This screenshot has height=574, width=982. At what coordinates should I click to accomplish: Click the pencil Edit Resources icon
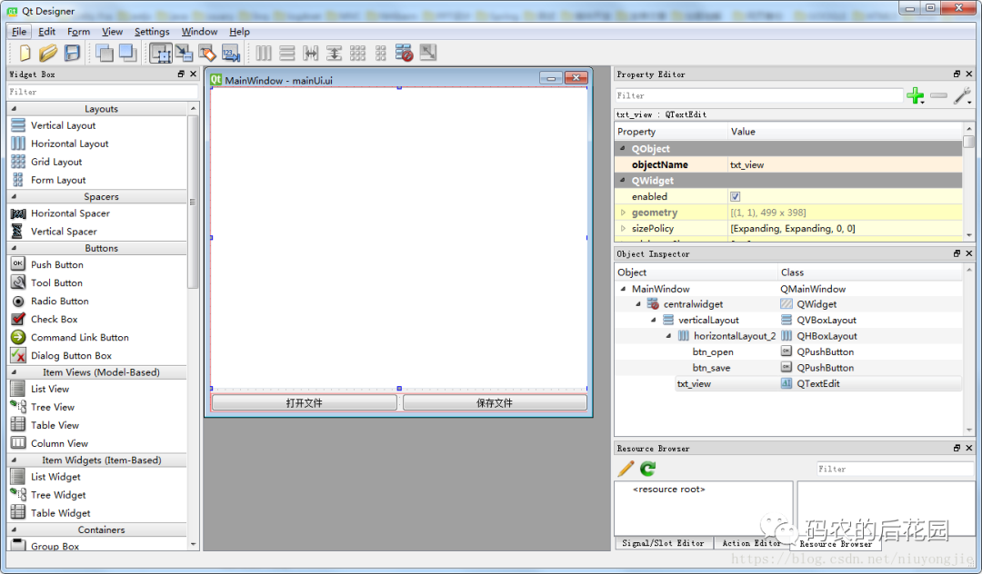point(626,469)
